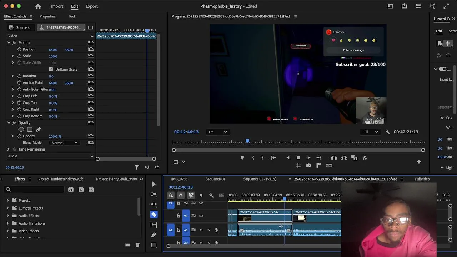
Task: Toggle the Scale stopwatch animation
Action: pyautogui.click(x=19, y=56)
